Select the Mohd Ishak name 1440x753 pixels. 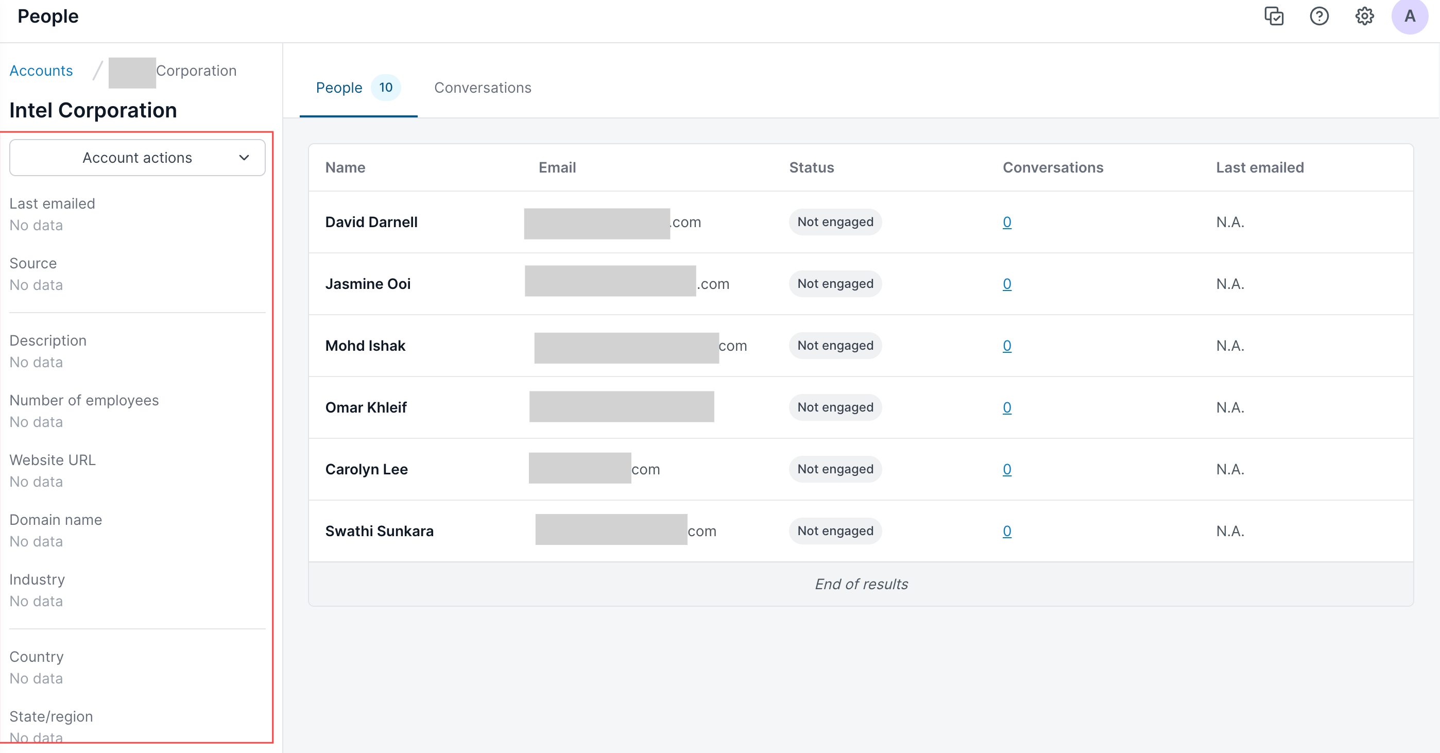(x=365, y=346)
